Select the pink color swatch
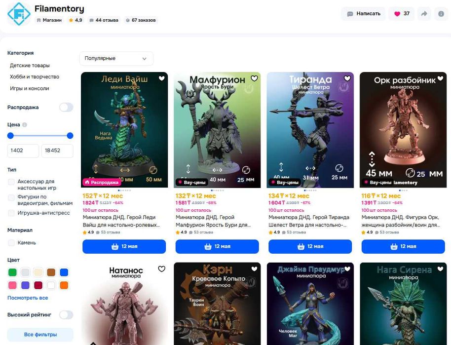The image size is (451, 345). (x=12, y=285)
